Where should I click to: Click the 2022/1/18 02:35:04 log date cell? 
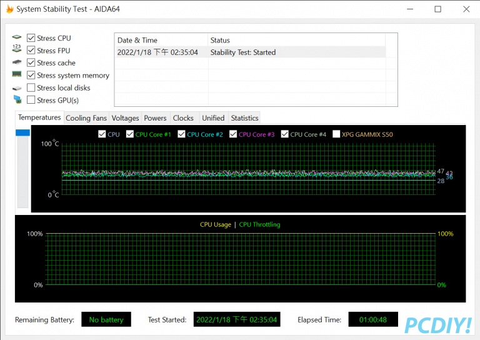tap(157, 52)
